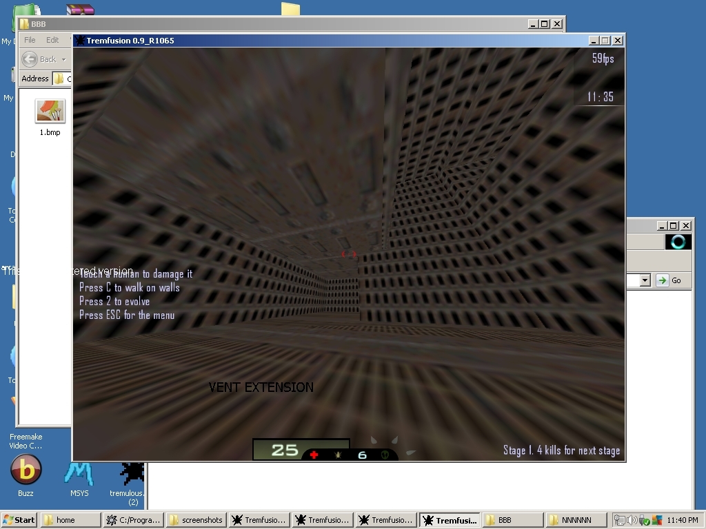This screenshot has width=706, height=529.
Task: Launch the tremulous desktop shortcut
Action: (x=130, y=472)
